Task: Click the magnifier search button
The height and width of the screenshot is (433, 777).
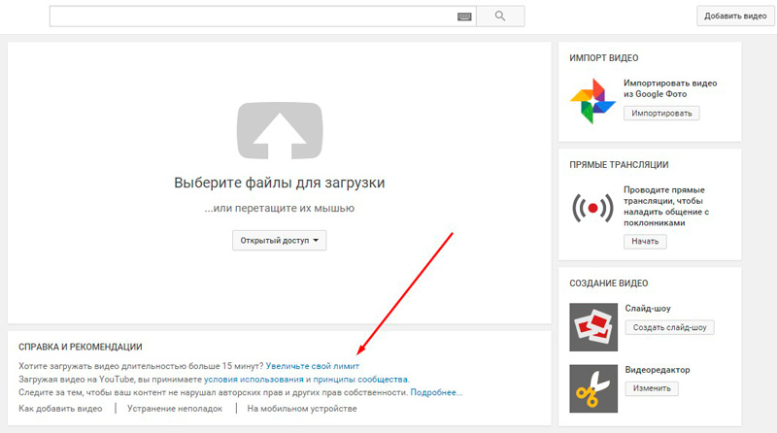Action: [500, 17]
